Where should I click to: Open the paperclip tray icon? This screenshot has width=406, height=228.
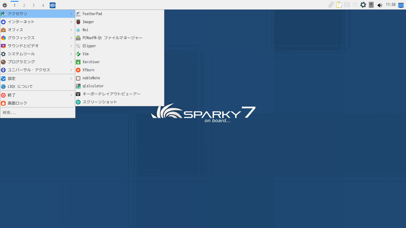[331, 5]
